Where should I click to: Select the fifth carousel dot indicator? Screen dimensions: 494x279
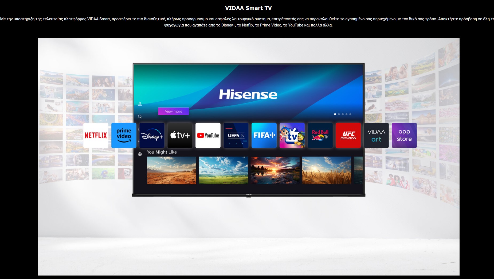(350, 114)
